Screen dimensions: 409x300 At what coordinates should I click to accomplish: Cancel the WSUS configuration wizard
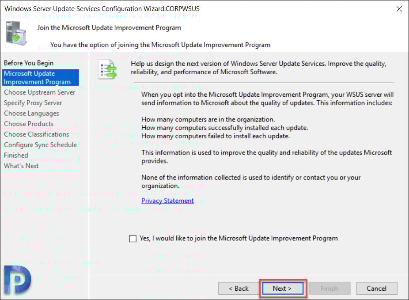(x=376, y=288)
